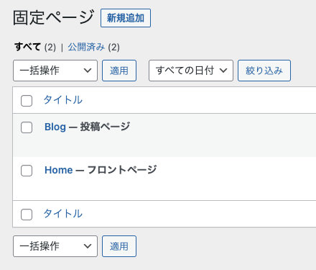Click the bottom 適用 button
The width and height of the screenshot is (316, 270).
pyautogui.click(x=119, y=246)
